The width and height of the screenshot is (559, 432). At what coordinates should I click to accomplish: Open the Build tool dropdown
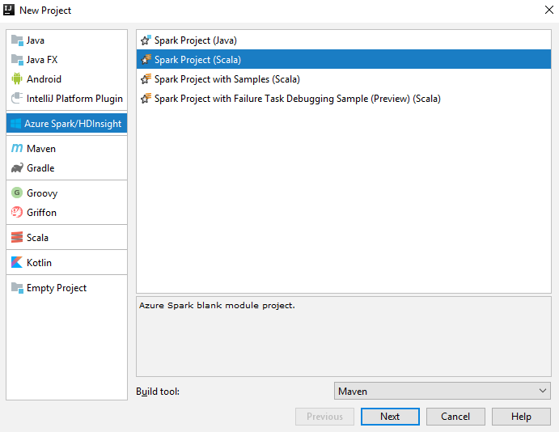pos(443,392)
